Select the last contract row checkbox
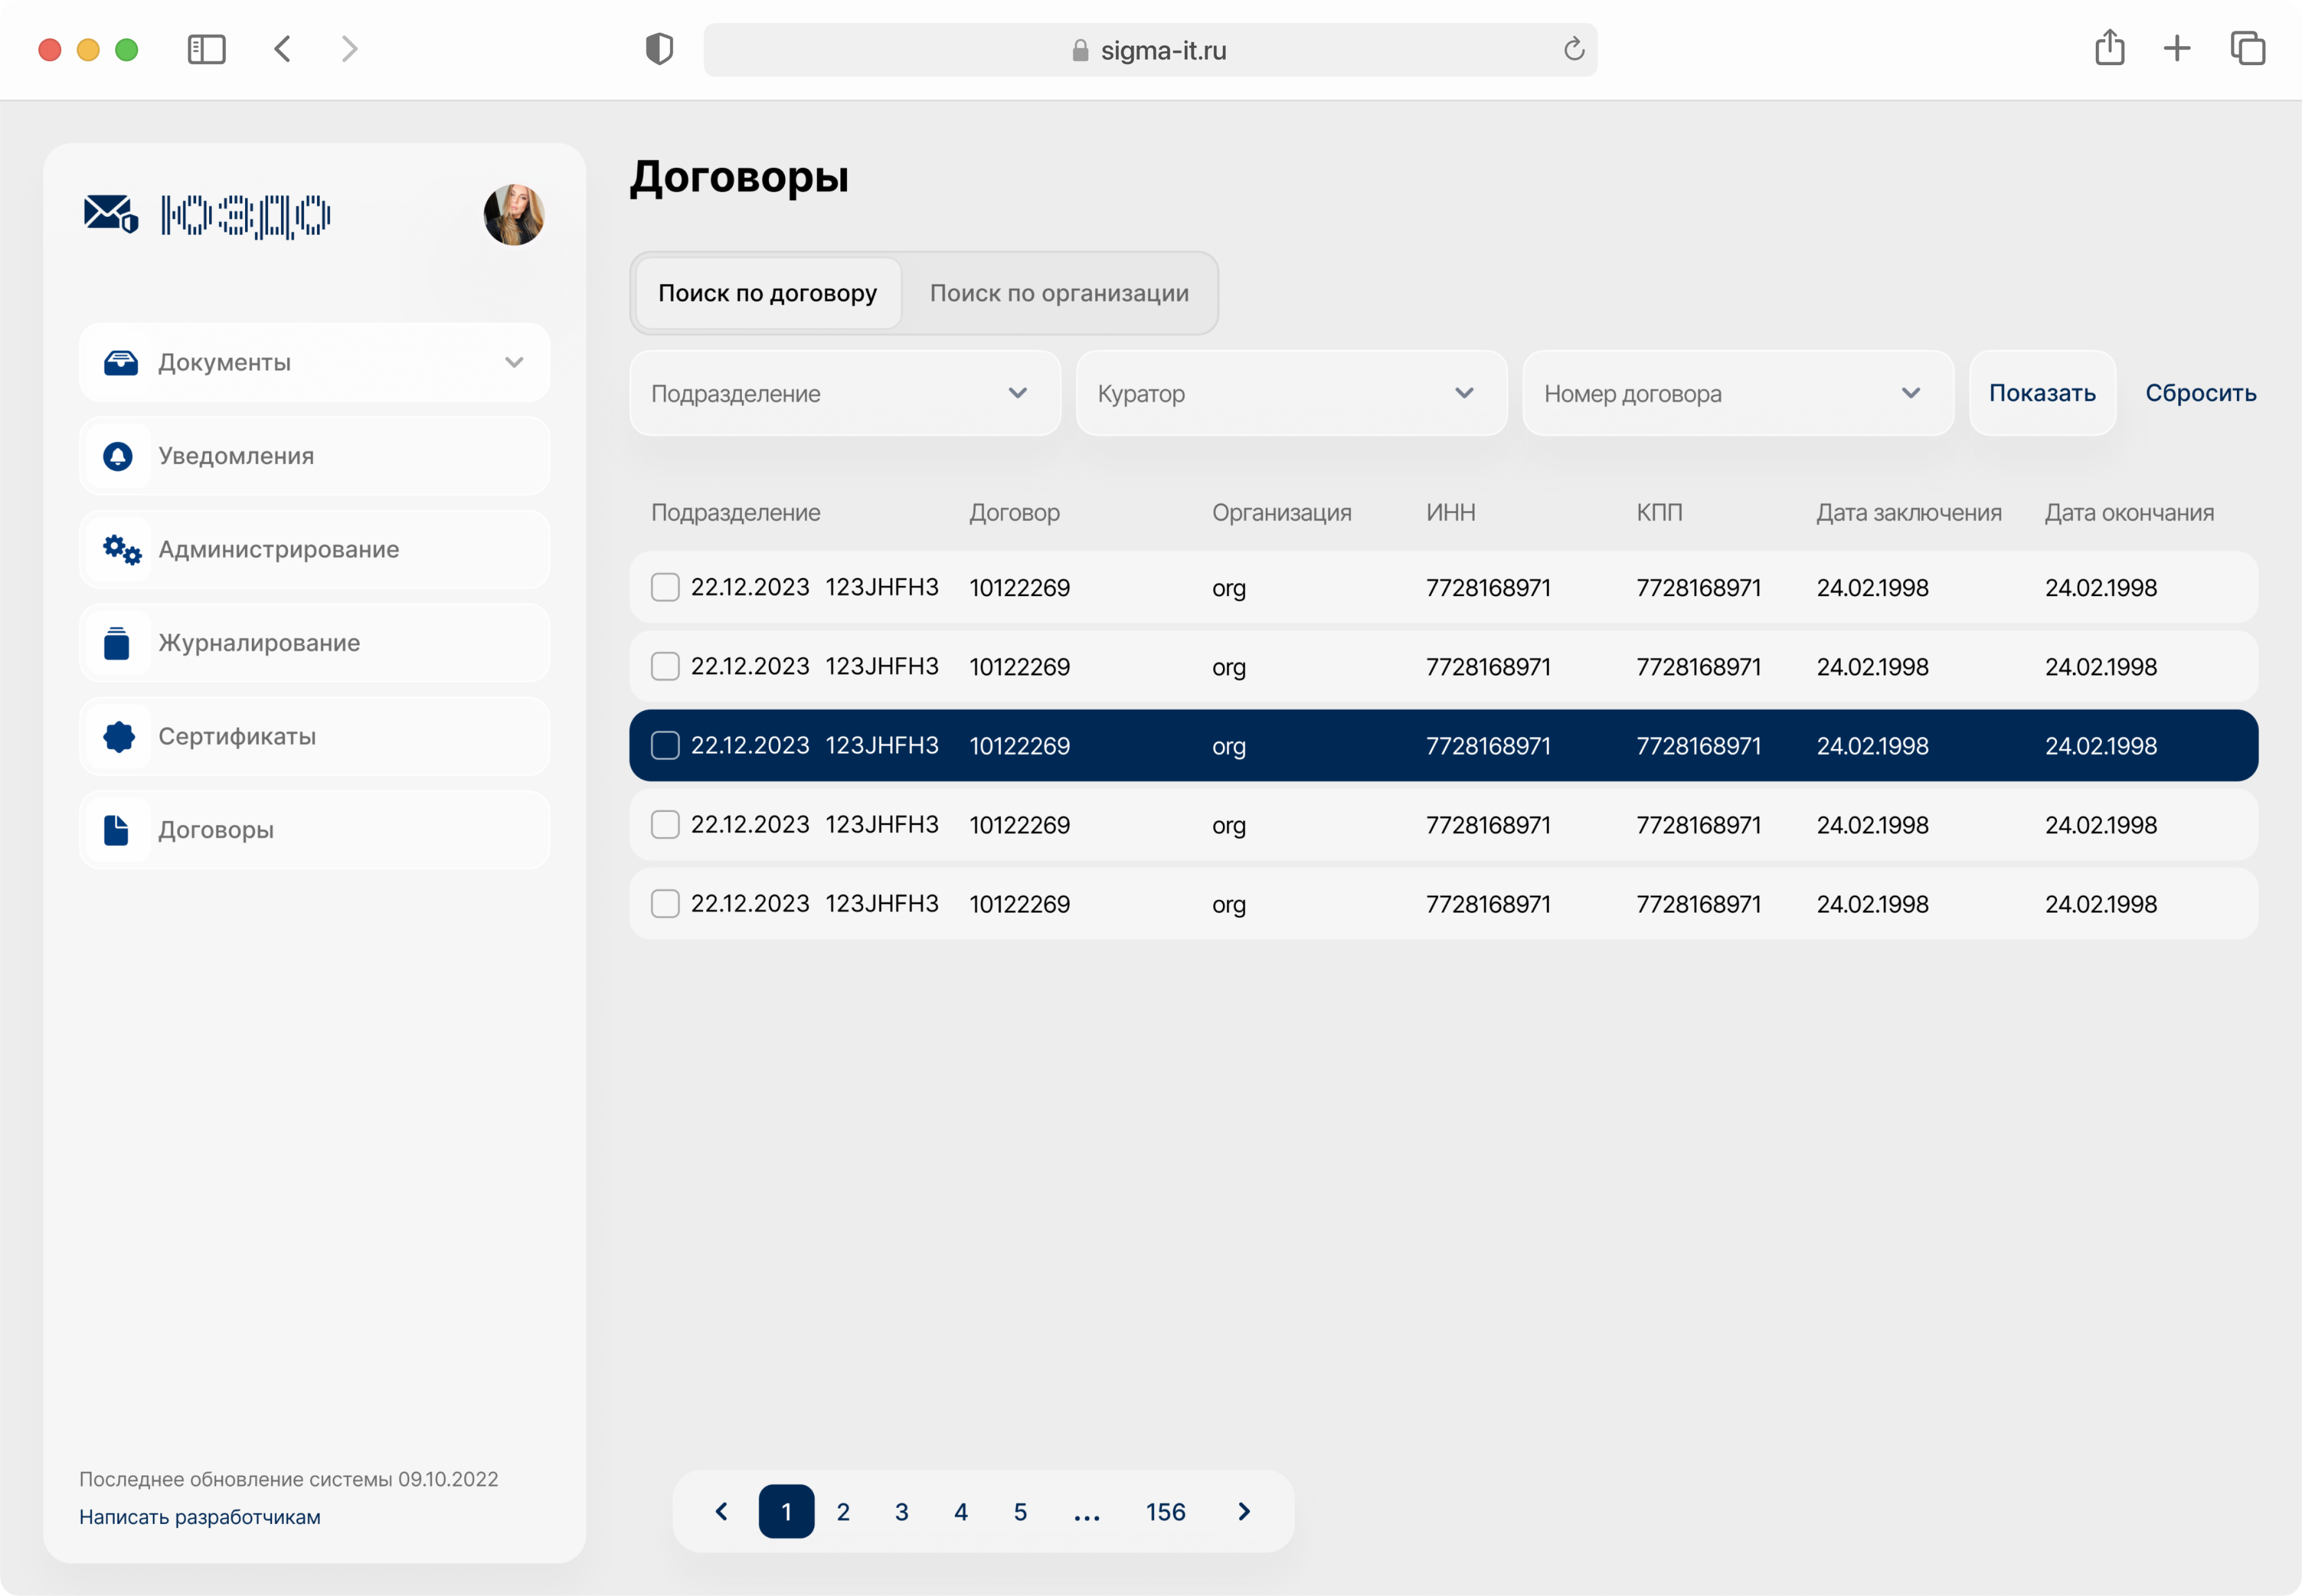Viewport: 2302px width, 1596px height. [665, 903]
